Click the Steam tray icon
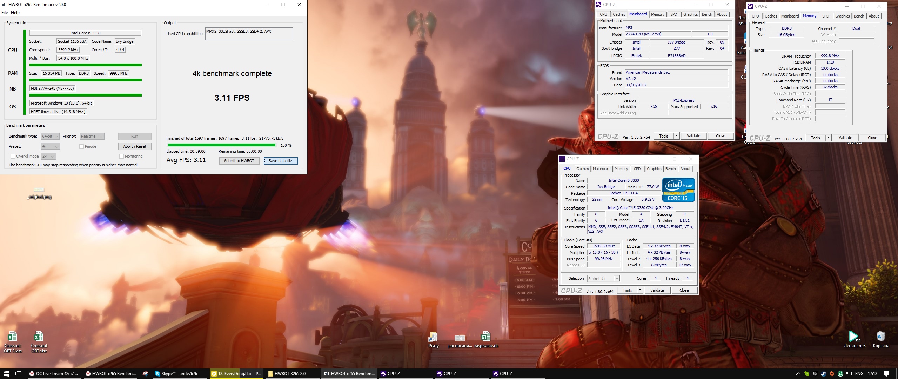898x379 pixels. coord(823,374)
